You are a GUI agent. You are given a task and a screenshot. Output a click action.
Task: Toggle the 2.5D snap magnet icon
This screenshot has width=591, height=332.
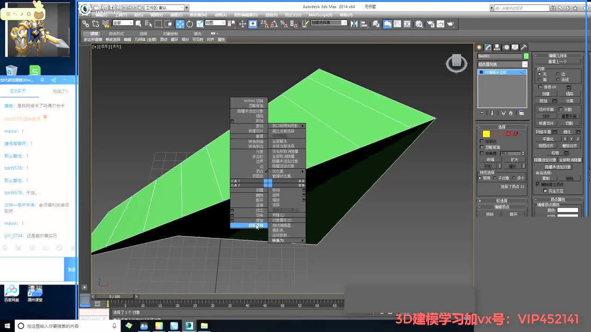[265, 24]
